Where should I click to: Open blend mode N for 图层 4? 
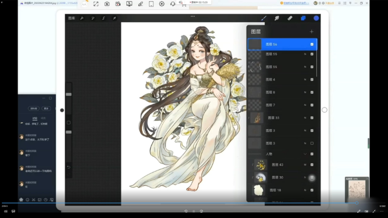coord(305,80)
